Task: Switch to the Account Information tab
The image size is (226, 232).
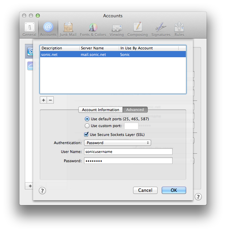Action: (x=100, y=110)
